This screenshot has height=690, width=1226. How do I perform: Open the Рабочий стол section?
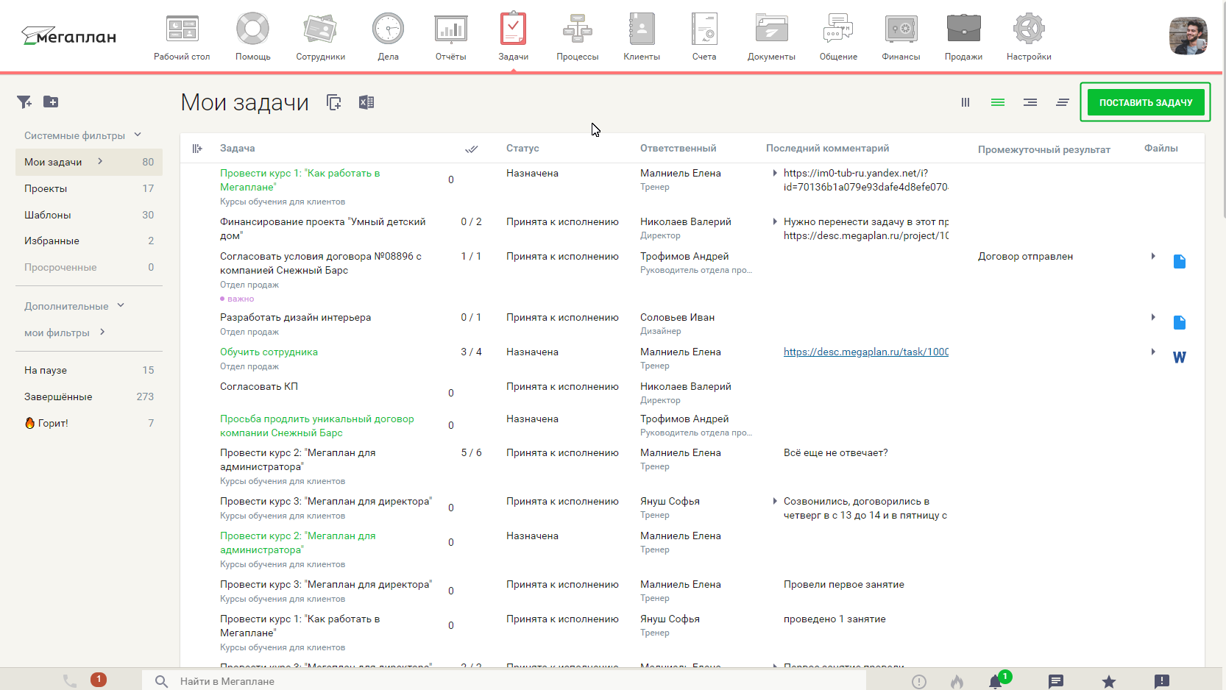click(x=182, y=38)
